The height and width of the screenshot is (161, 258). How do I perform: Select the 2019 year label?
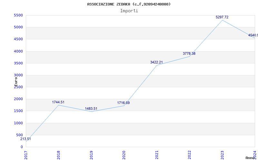coord(91,155)
